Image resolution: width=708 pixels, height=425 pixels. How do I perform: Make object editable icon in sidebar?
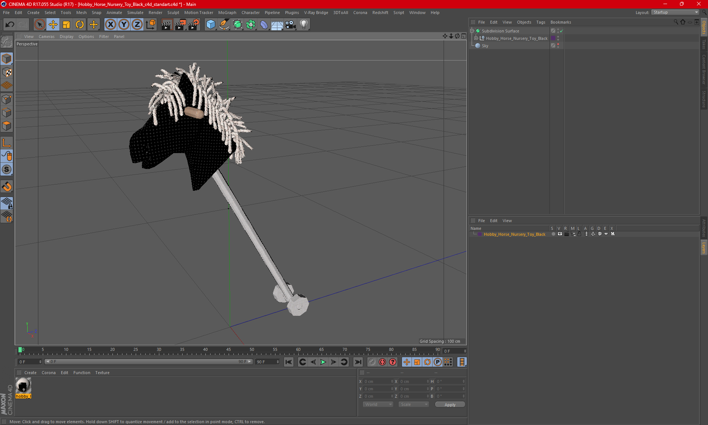(x=7, y=42)
